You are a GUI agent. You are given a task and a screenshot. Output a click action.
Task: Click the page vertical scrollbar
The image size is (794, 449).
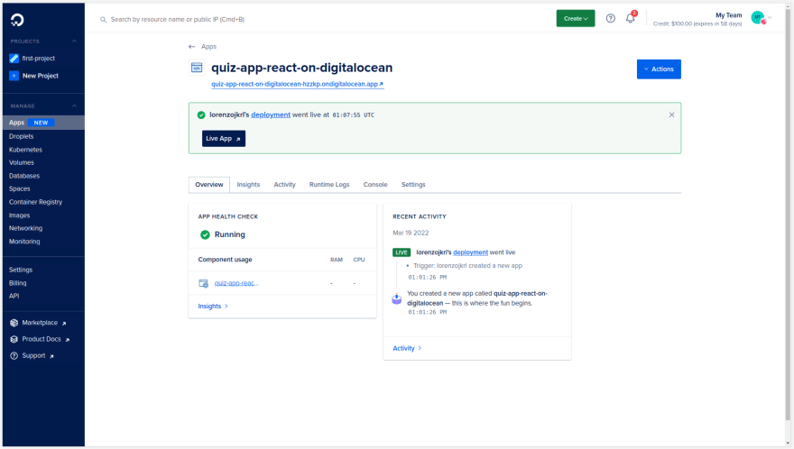click(x=788, y=213)
